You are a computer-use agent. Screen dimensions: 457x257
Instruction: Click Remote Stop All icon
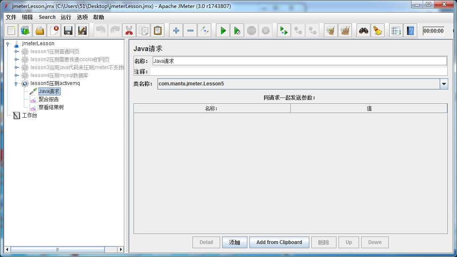click(x=298, y=31)
